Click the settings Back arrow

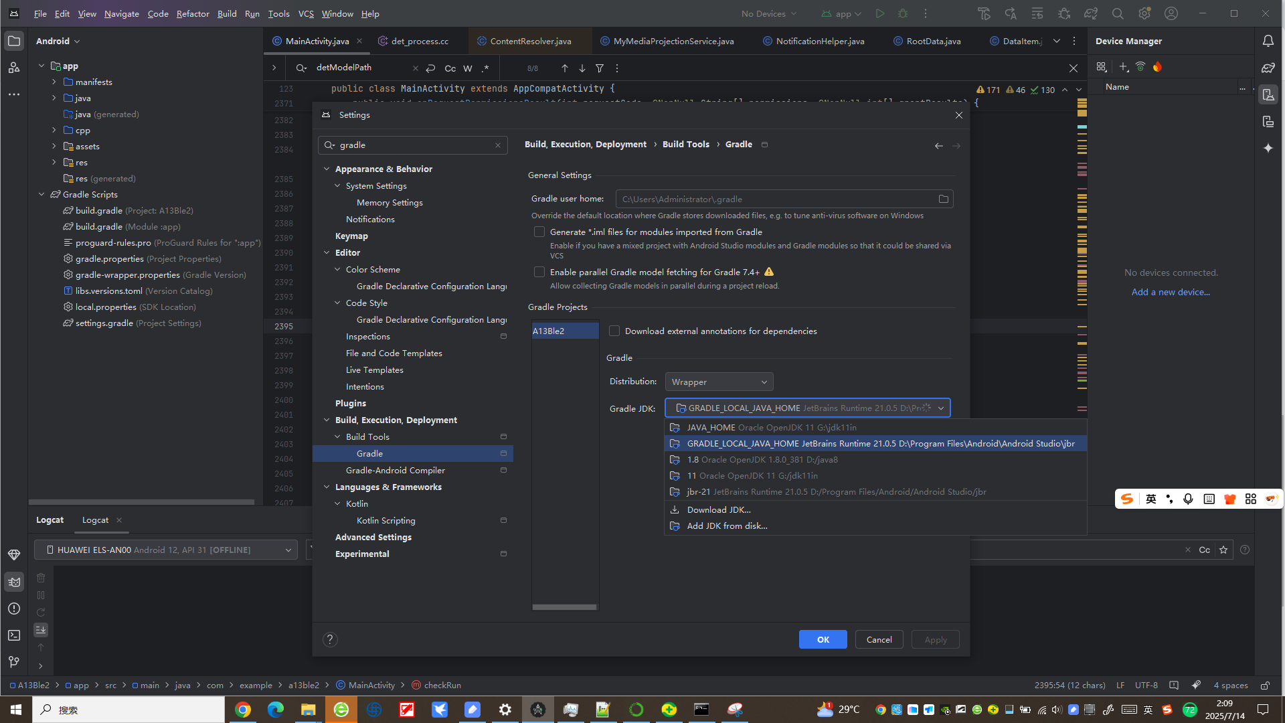click(939, 145)
